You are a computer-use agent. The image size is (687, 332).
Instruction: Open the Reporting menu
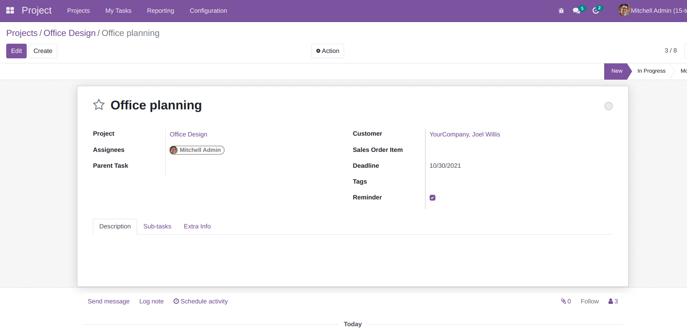160,11
